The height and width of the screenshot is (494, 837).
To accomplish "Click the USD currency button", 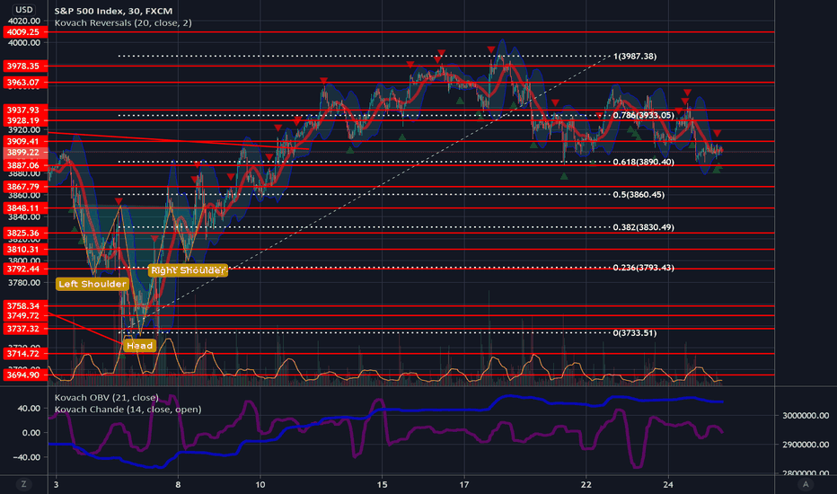I will point(23,10).
